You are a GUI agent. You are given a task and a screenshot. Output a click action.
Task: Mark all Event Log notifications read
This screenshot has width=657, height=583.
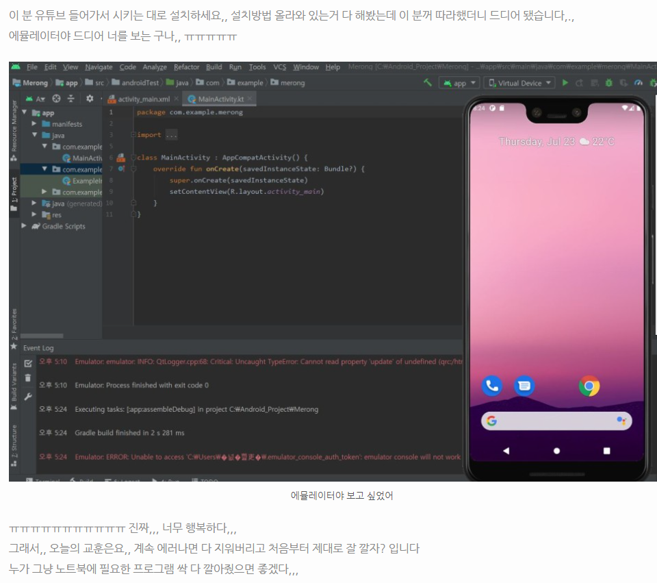(28, 363)
